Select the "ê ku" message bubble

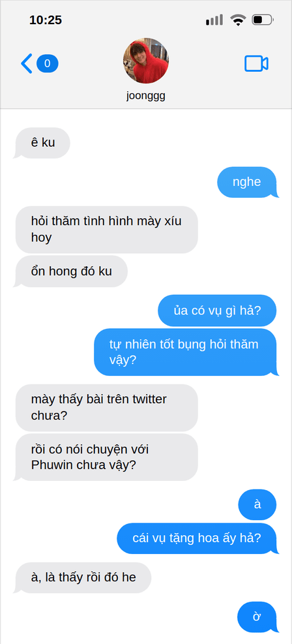[x=42, y=143]
